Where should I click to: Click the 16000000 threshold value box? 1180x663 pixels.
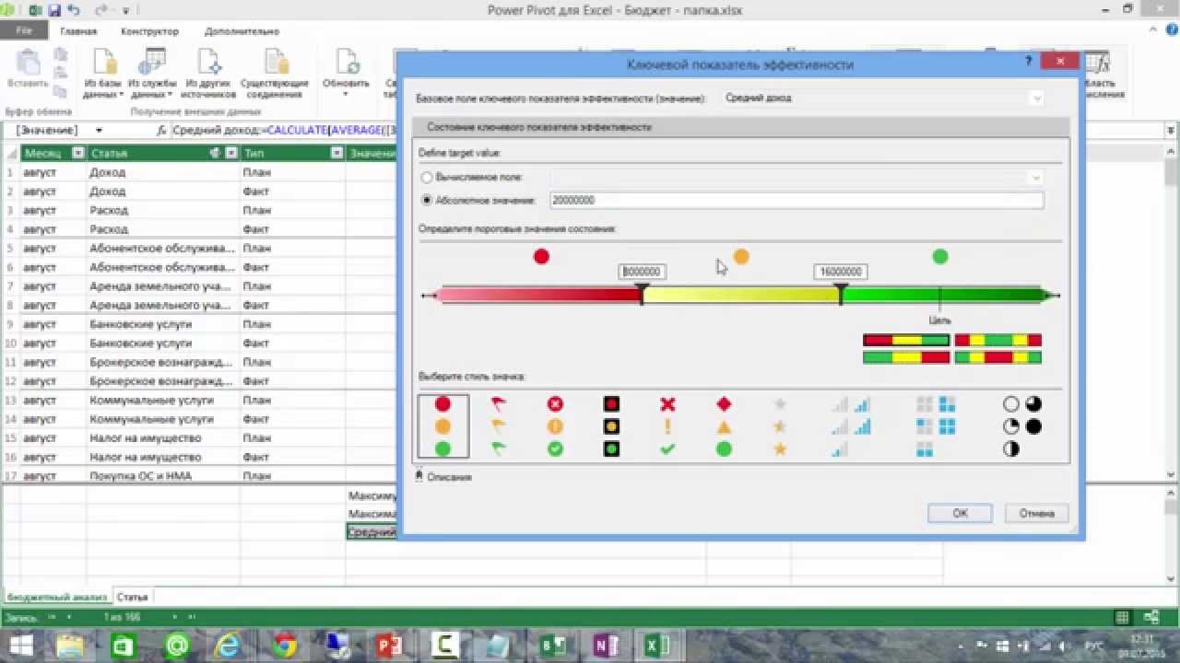841,272
